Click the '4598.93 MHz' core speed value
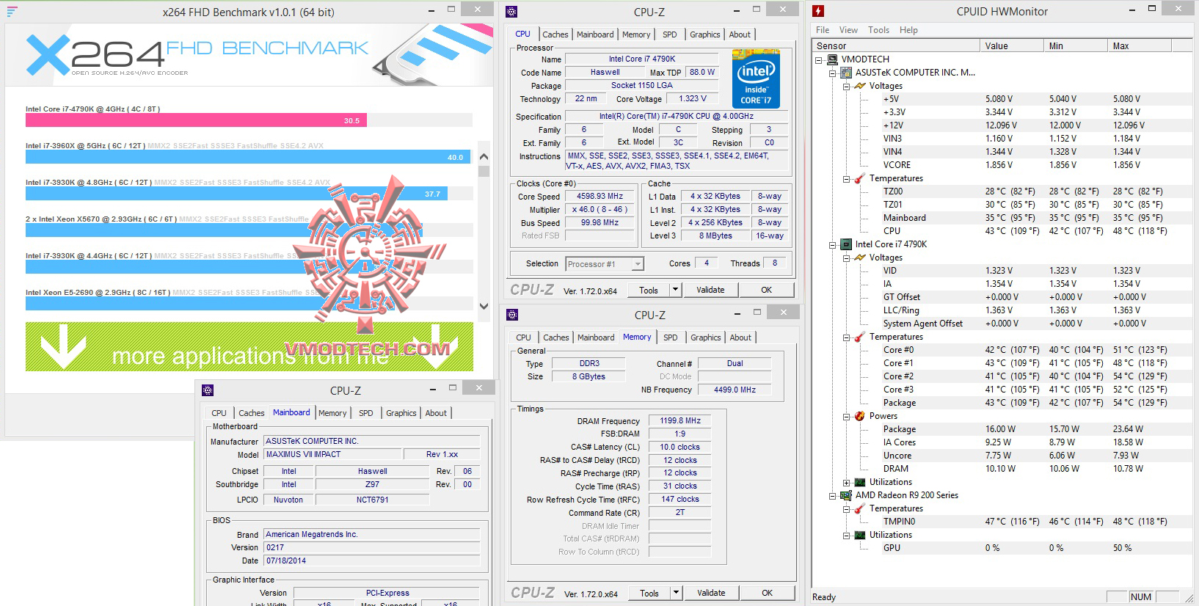The height and width of the screenshot is (606, 1199). pos(600,197)
